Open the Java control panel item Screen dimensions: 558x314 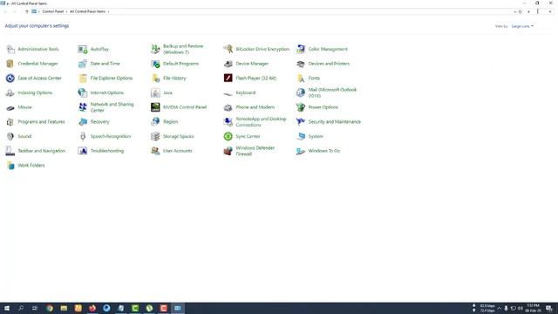161,93
